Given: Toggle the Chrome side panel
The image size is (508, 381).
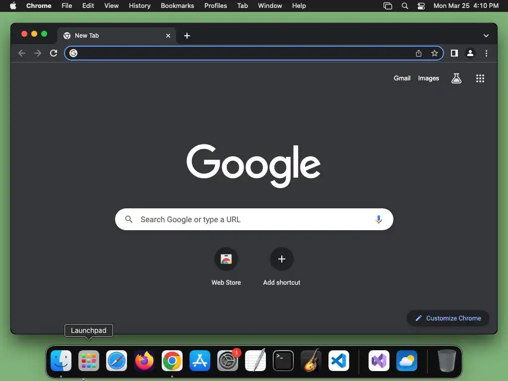Looking at the screenshot, I should click(454, 53).
